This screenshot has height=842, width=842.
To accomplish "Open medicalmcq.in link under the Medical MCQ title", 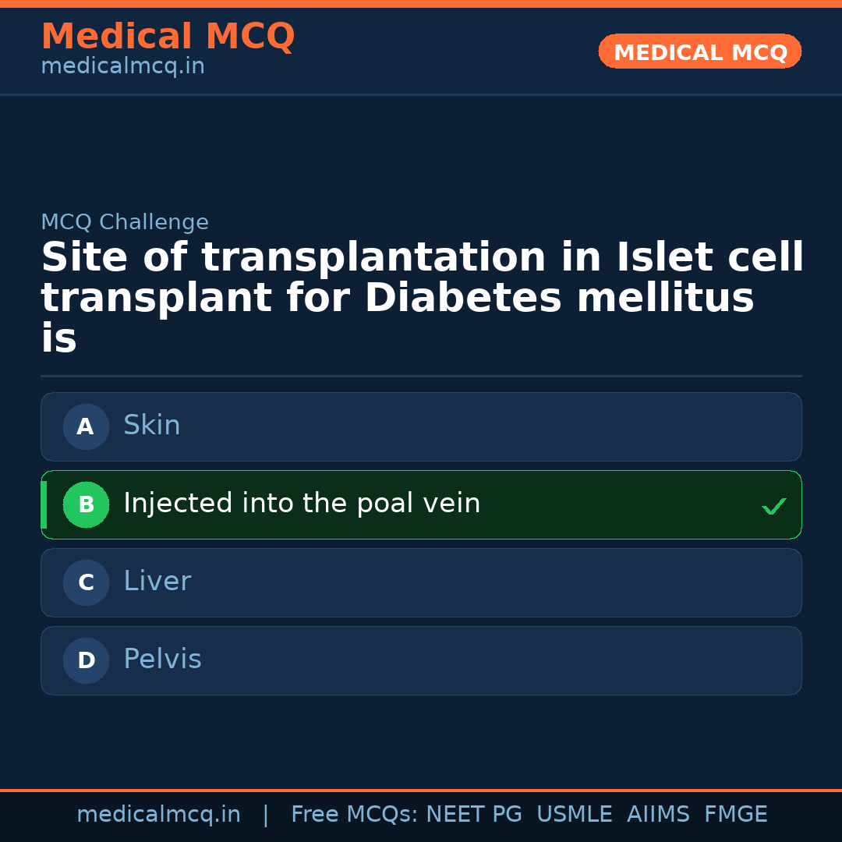I will point(122,67).
